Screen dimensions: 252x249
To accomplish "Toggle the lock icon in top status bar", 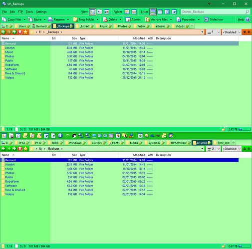I will tap(224, 129).
